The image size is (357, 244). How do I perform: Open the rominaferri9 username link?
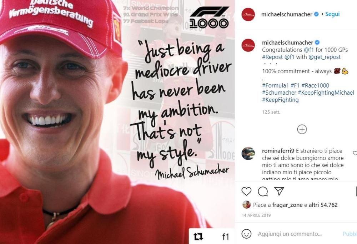pos(278,151)
